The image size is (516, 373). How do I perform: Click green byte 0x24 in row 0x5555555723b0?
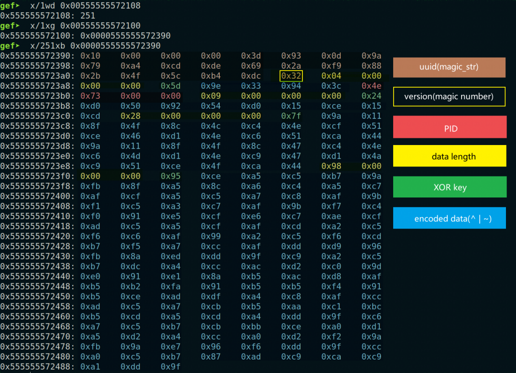(x=371, y=96)
